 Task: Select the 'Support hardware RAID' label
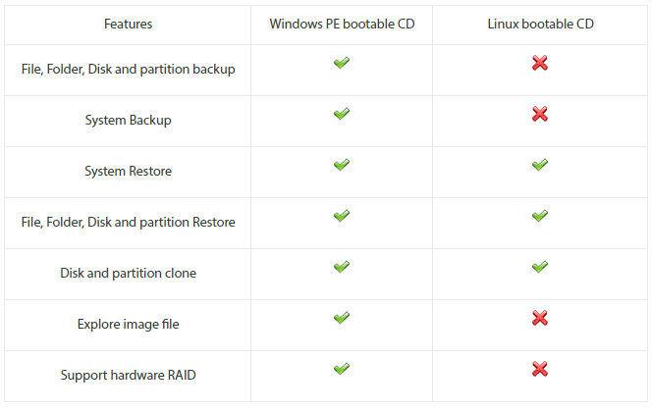tap(128, 376)
